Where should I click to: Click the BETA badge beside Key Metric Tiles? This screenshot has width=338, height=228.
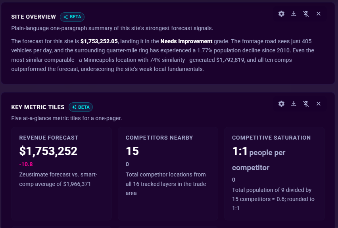(81, 107)
